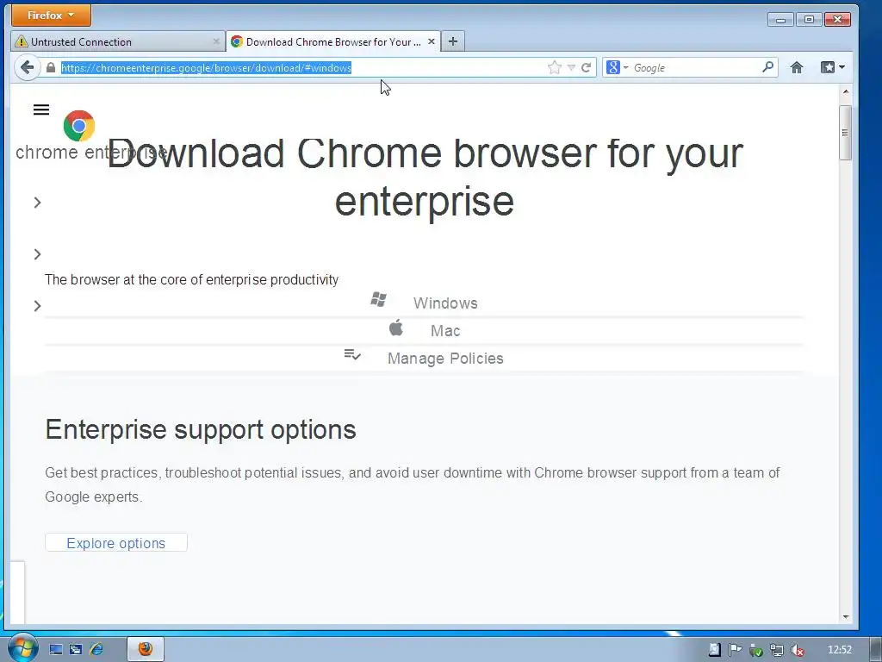The width and height of the screenshot is (882, 662).
Task: Open the bookmarks menu button
Action: pos(833,67)
